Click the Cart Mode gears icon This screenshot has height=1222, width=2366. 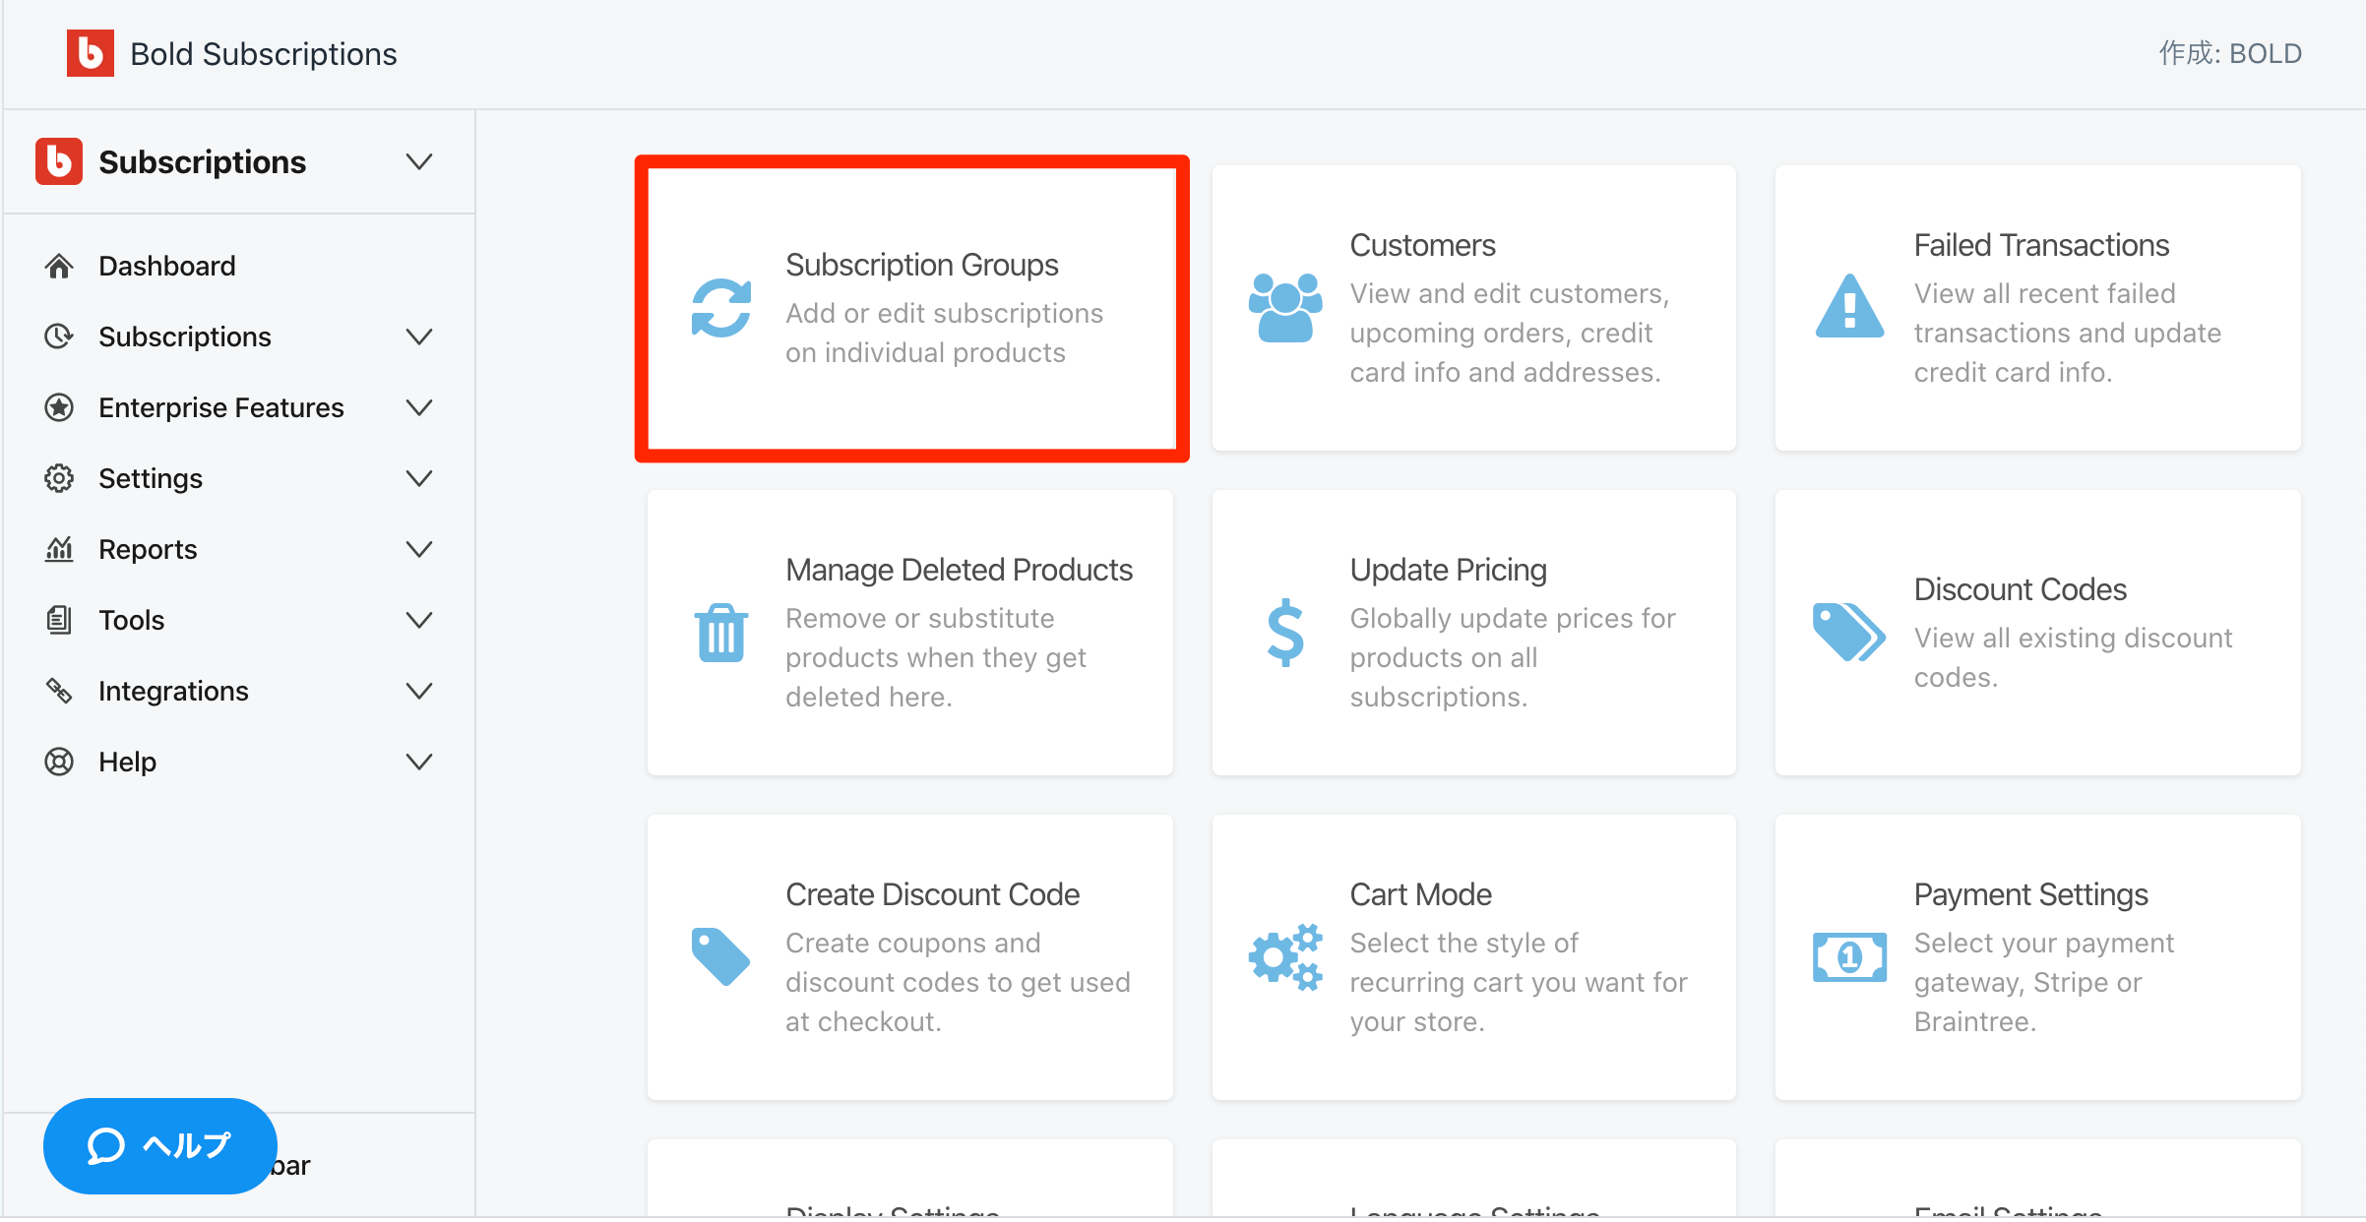coord(1284,957)
